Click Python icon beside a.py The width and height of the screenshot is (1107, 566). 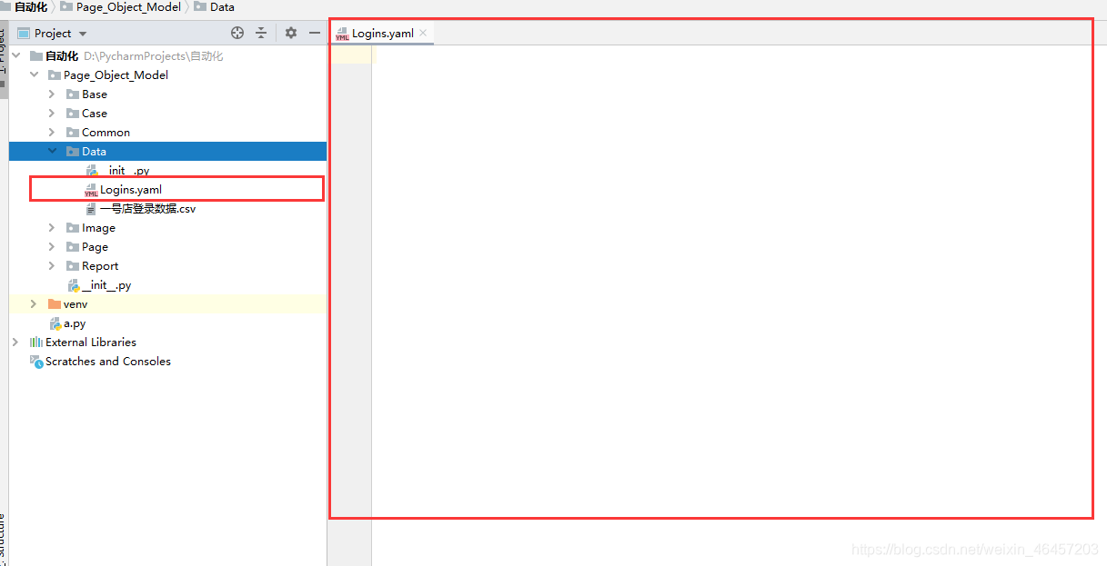55,323
